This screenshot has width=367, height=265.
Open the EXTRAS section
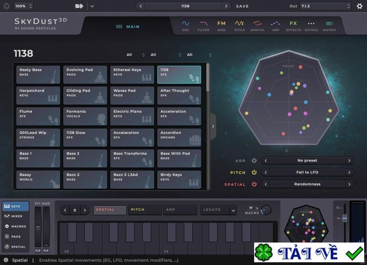click(x=311, y=26)
